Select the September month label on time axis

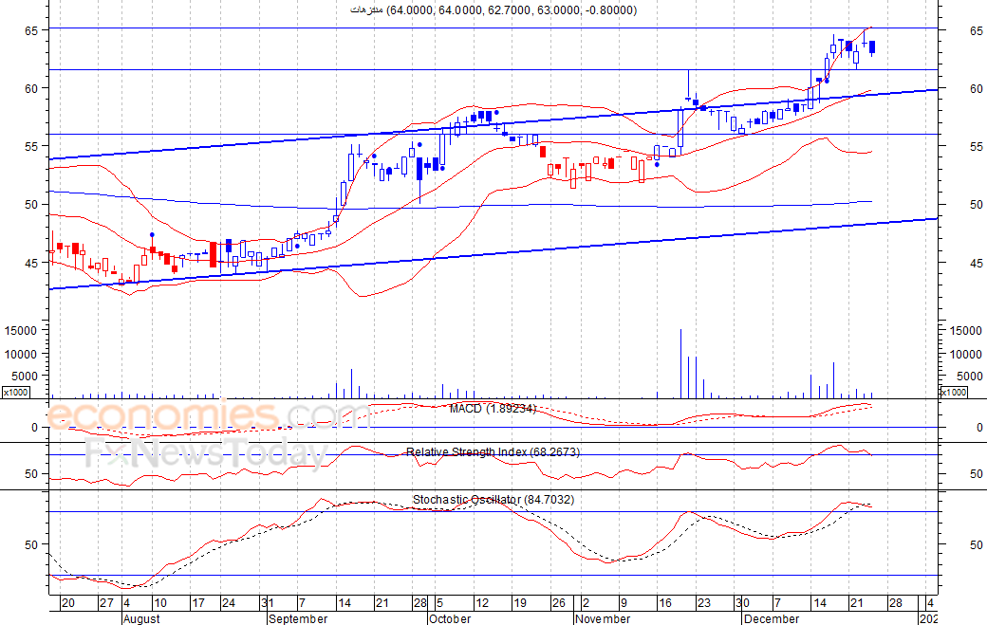298,618
